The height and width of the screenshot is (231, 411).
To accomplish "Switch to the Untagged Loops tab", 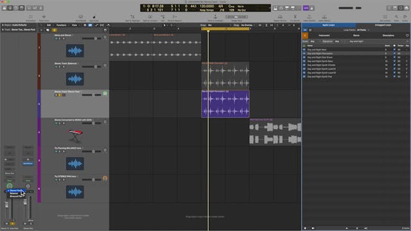I will coord(383,25).
